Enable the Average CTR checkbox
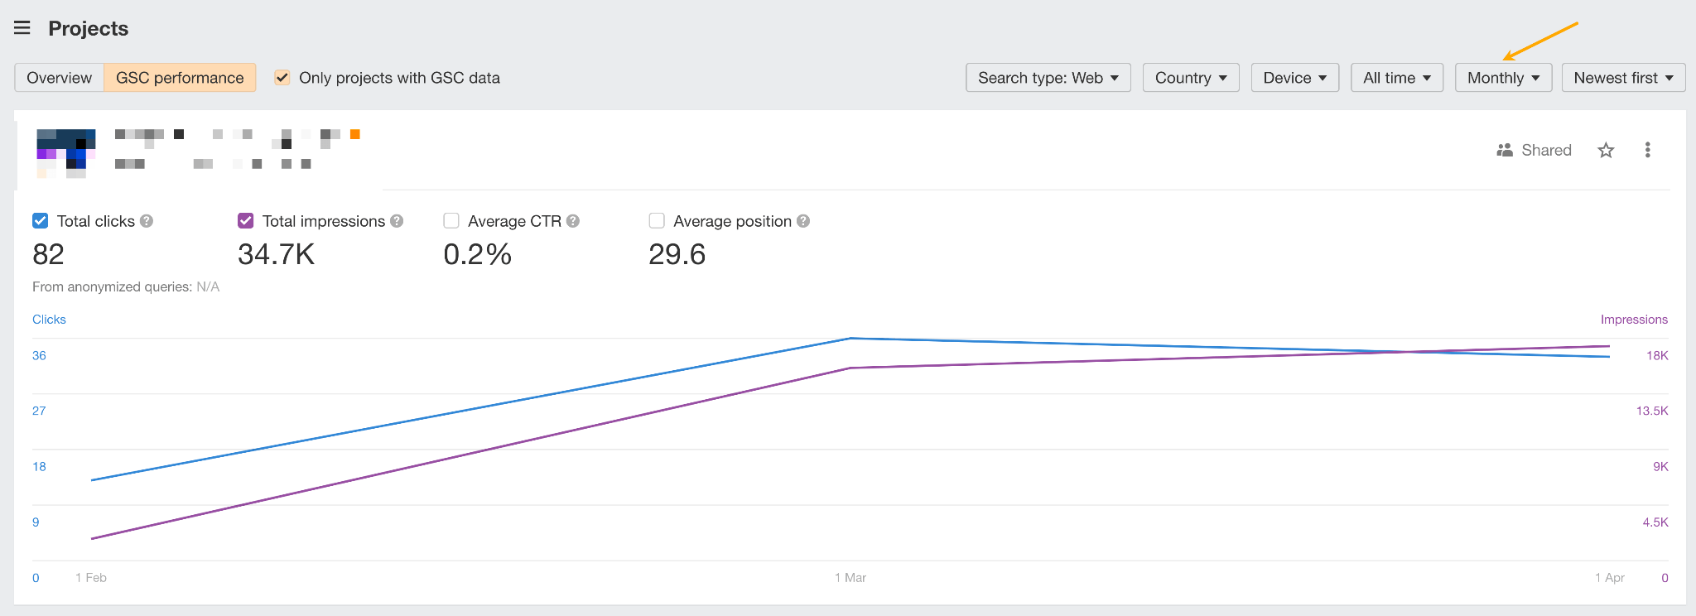Image resolution: width=1696 pixels, height=616 pixels. coord(451,221)
